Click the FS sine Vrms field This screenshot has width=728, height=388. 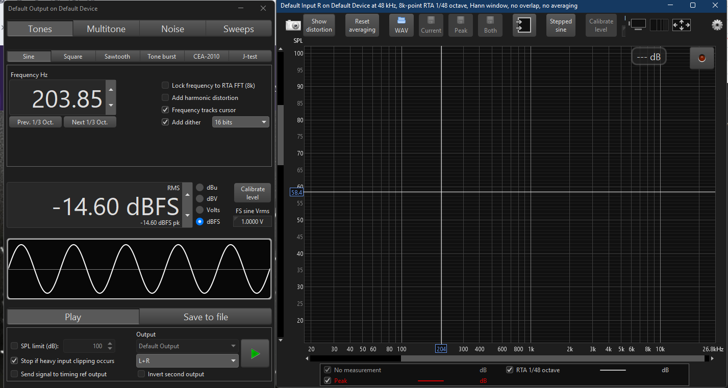click(253, 221)
